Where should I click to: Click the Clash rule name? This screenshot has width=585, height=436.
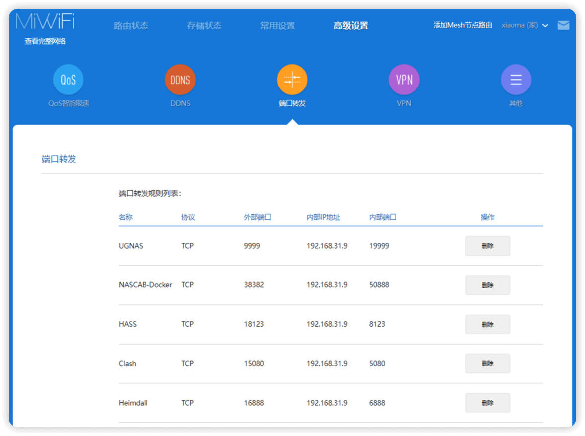tap(127, 363)
